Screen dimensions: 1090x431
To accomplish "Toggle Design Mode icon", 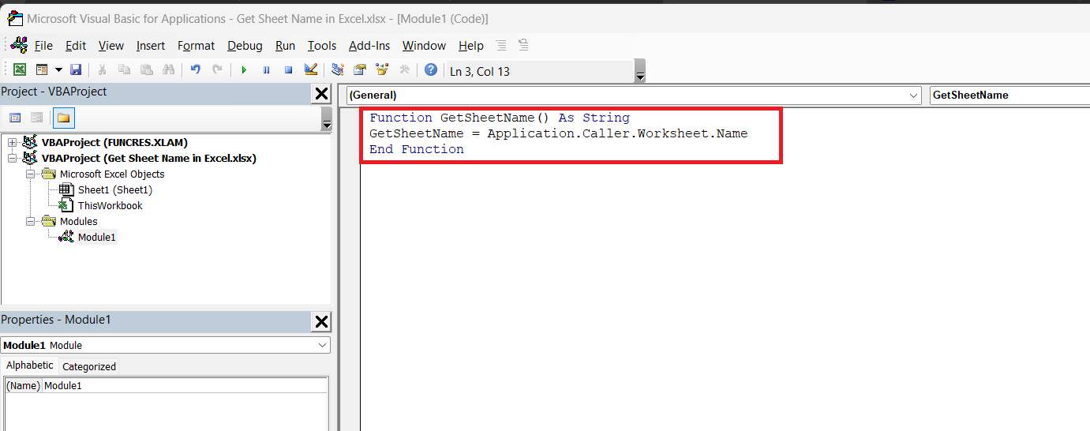I will [x=310, y=70].
